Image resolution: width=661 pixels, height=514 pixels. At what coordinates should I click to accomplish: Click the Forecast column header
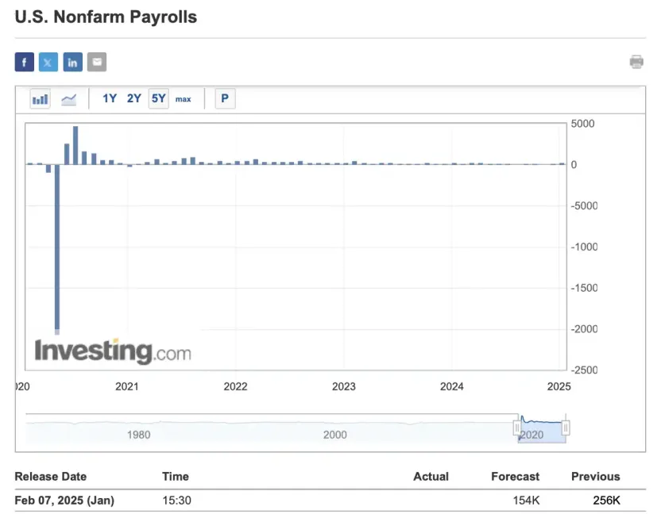[x=515, y=477]
